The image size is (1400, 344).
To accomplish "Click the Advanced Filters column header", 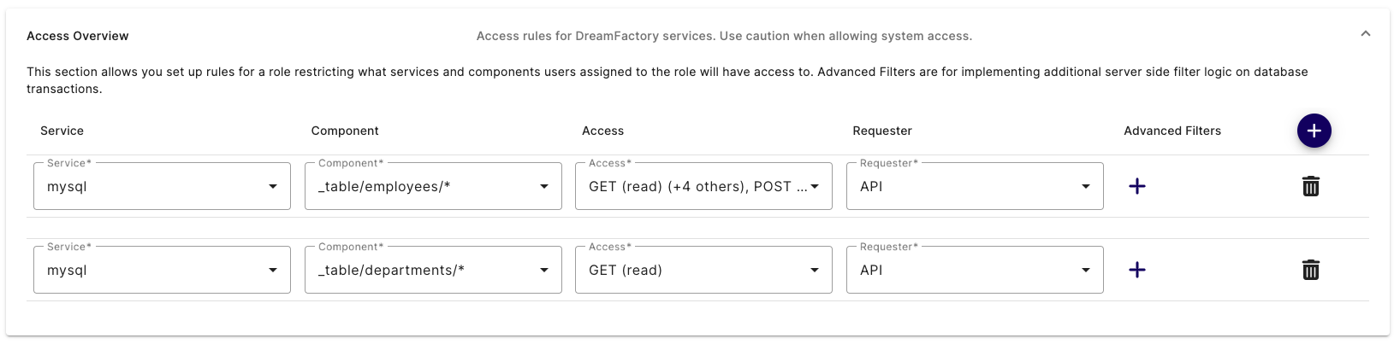I will pyautogui.click(x=1172, y=131).
